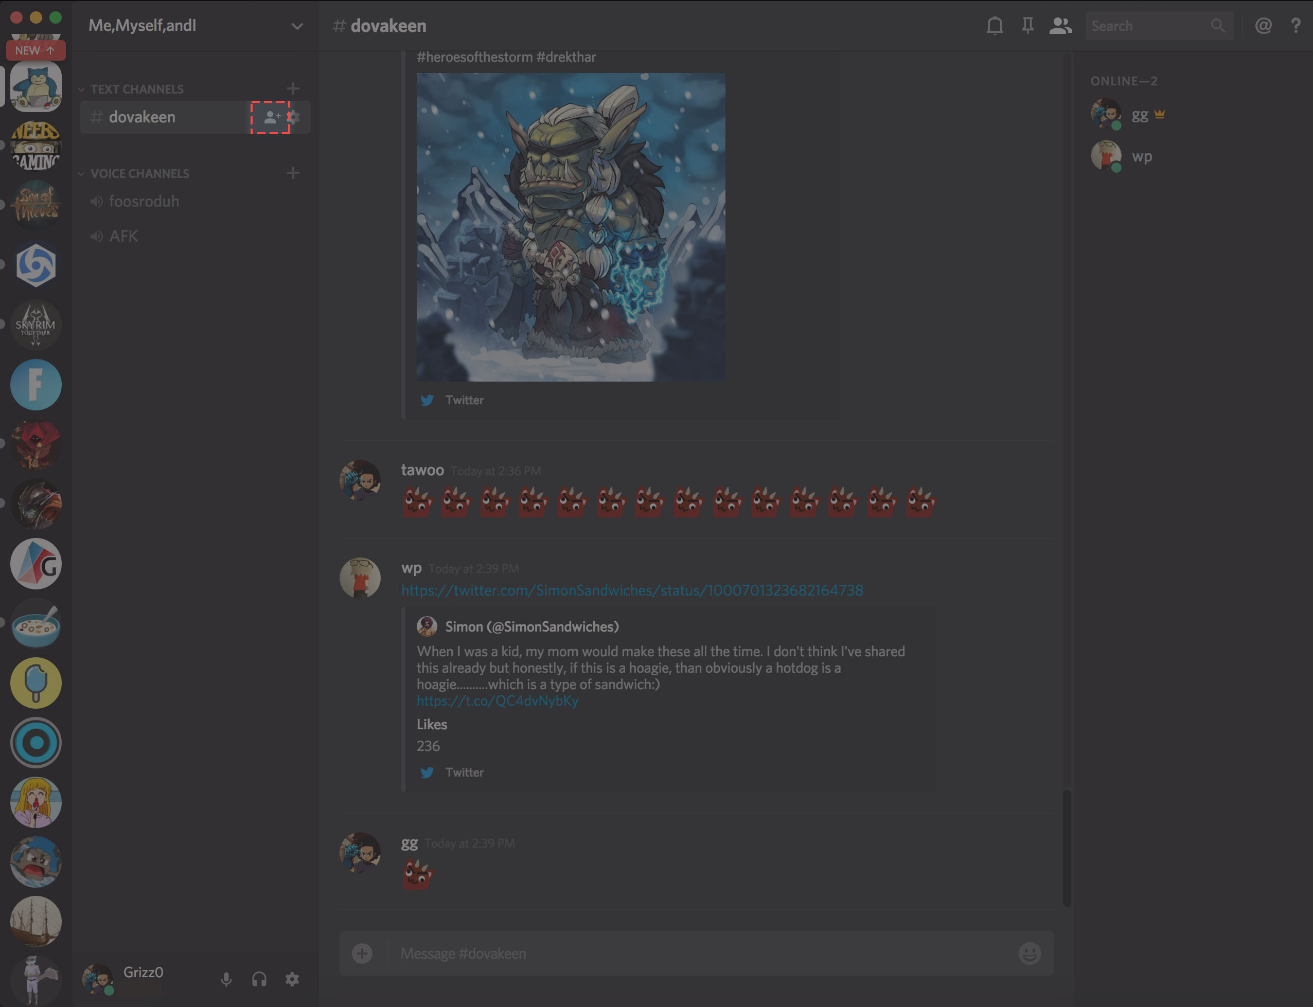This screenshot has width=1313, height=1007.
Task: Click the https://t.co/QC4dvNybKy link
Action: pyautogui.click(x=498, y=702)
